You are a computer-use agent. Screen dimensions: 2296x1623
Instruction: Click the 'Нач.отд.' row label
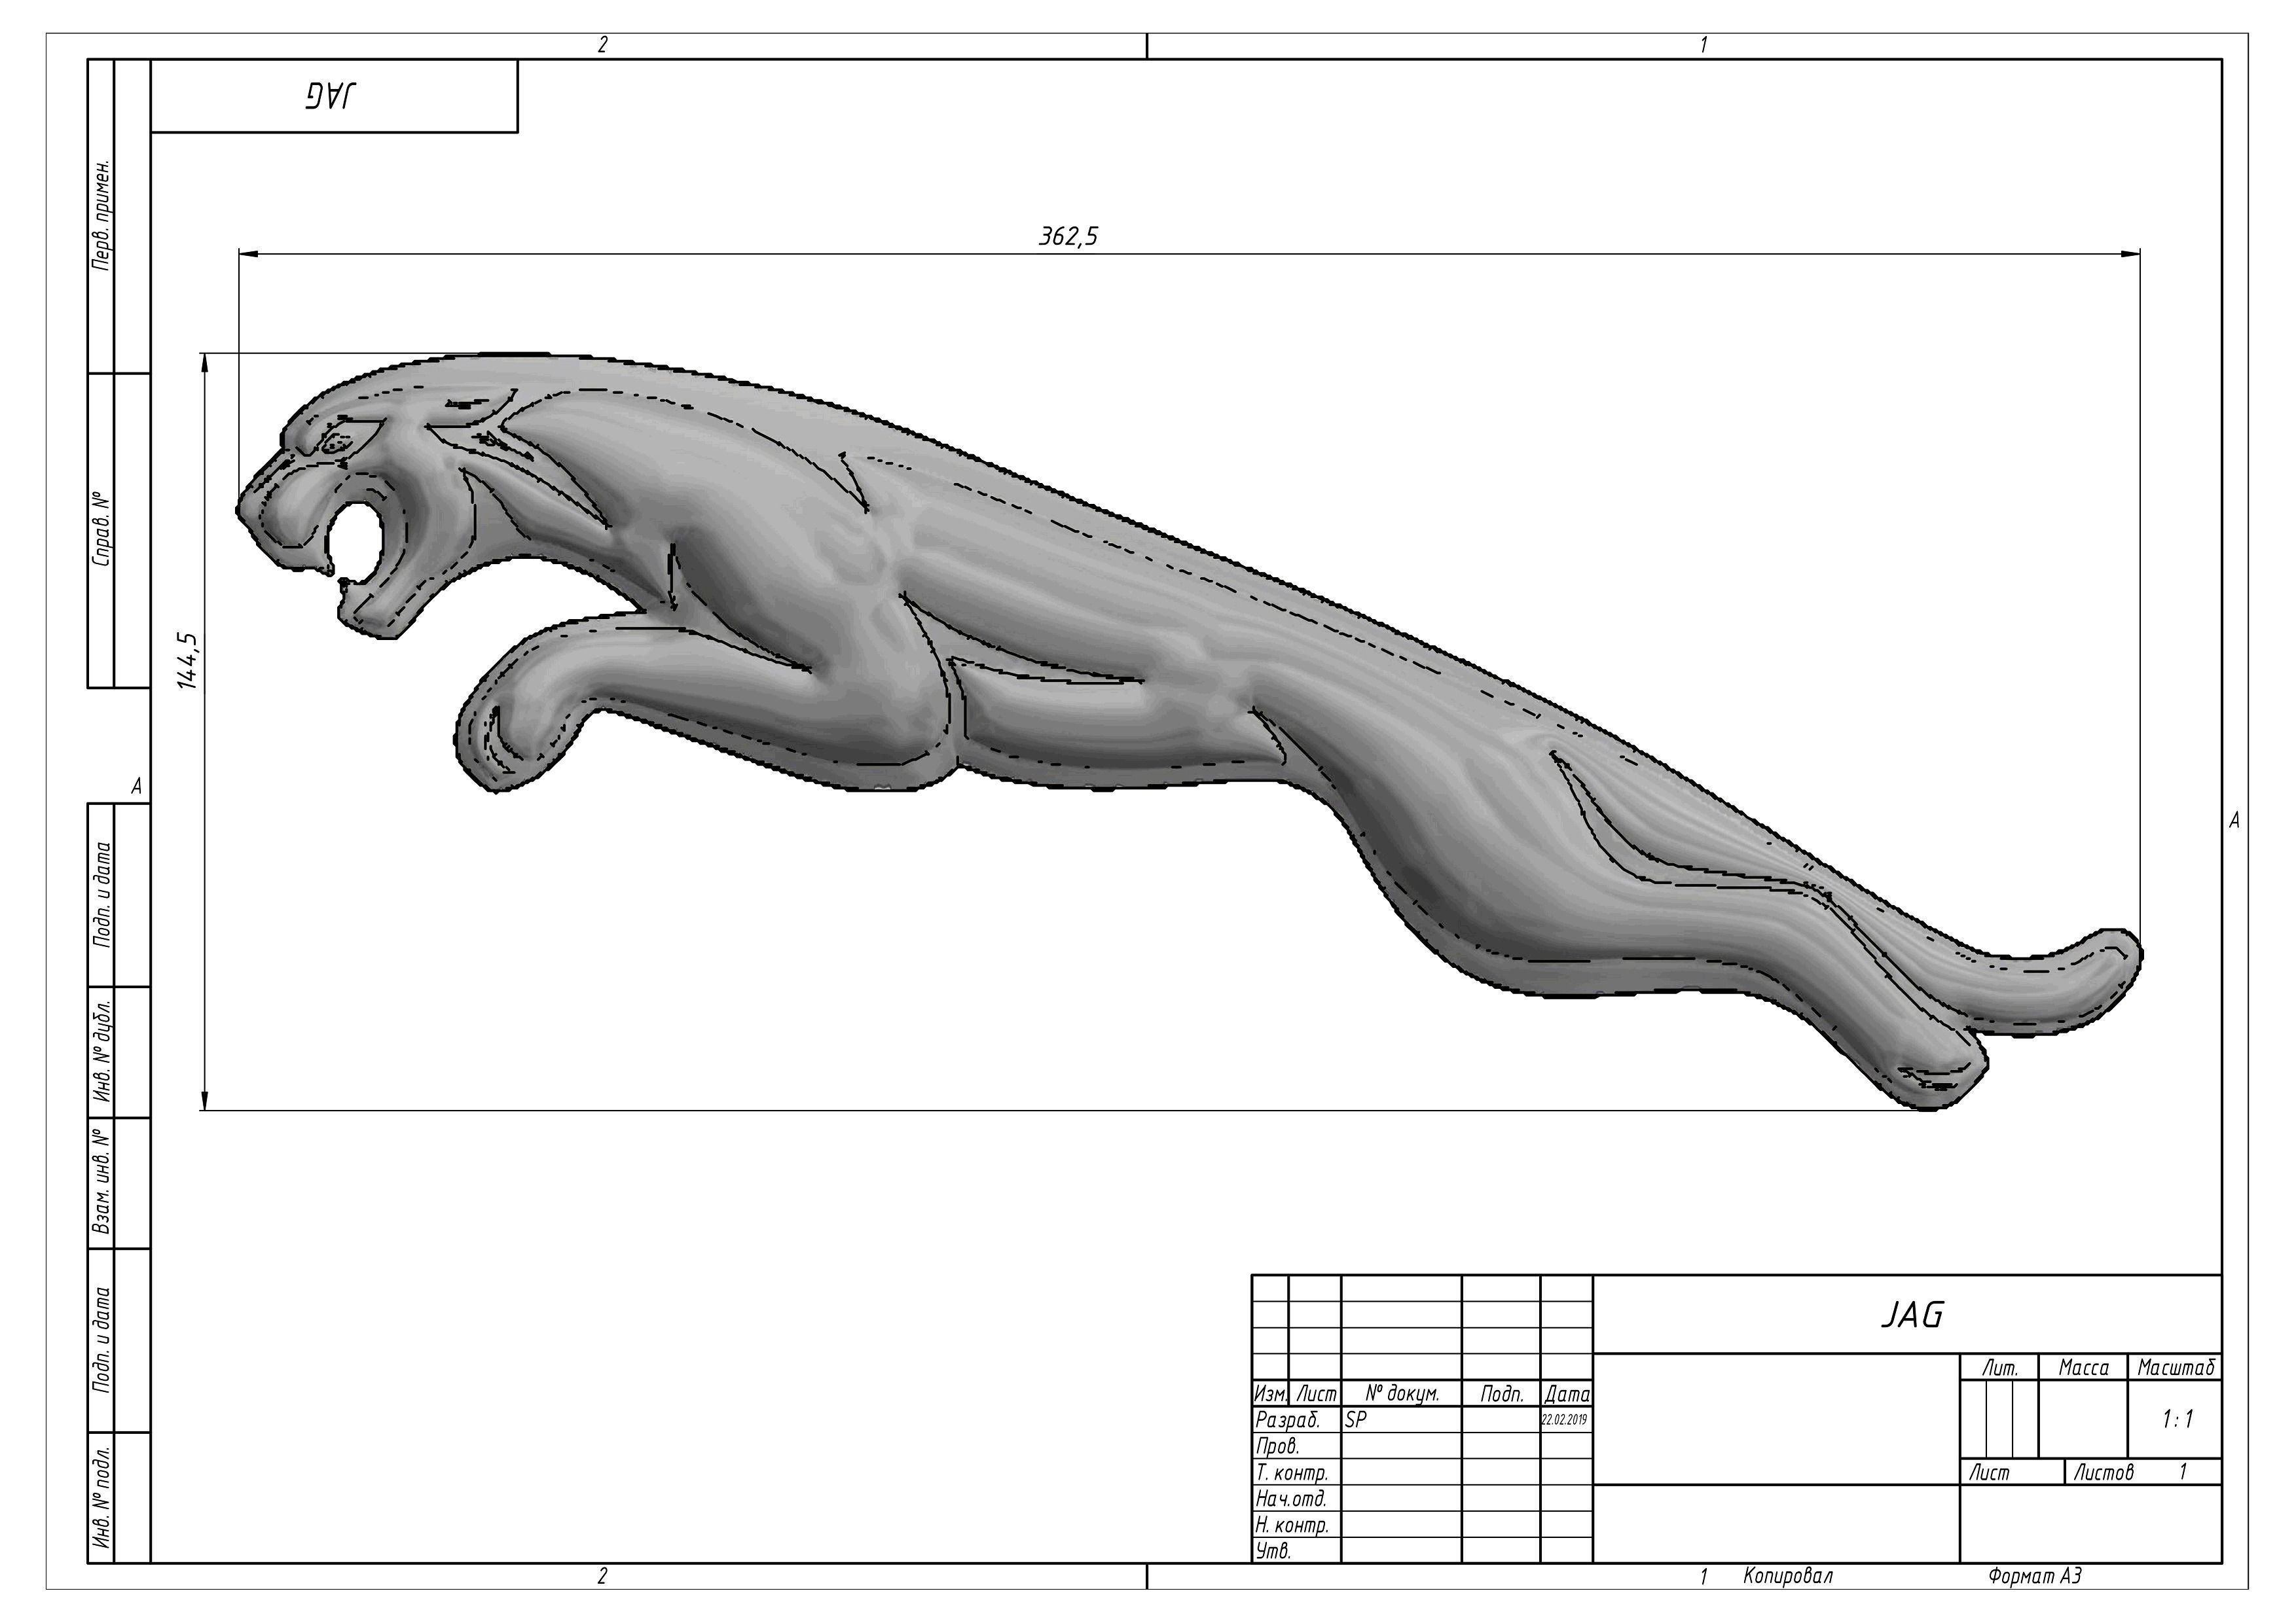(x=1291, y=1499)
